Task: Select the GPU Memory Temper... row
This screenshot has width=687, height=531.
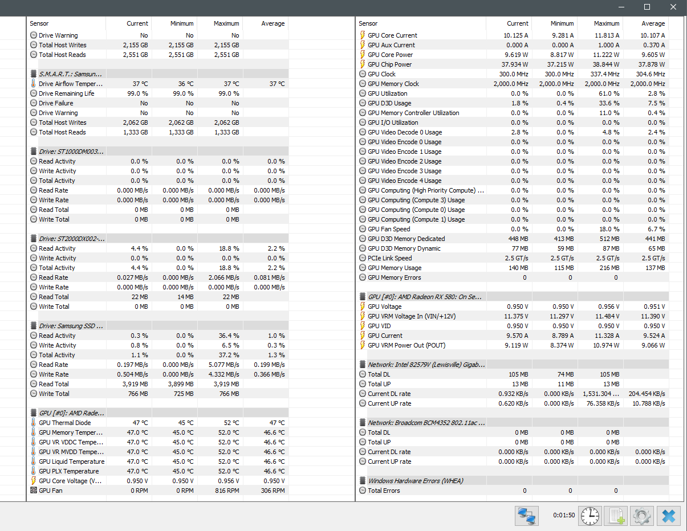Action: 158,432
